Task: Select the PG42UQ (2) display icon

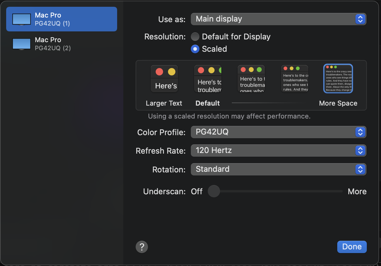Action: click(x=22, y=44)
